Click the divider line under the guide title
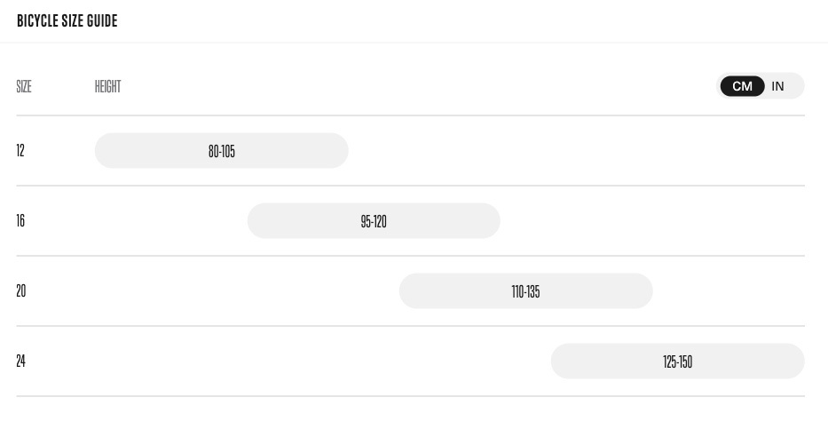828x437 pixels. coord(414,42)
